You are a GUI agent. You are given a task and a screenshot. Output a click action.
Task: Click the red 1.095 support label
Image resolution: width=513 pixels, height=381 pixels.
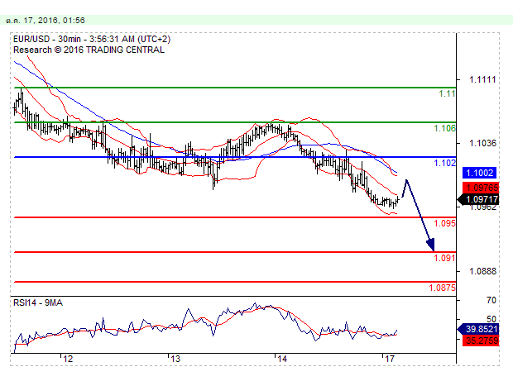[x=444, y=223]
